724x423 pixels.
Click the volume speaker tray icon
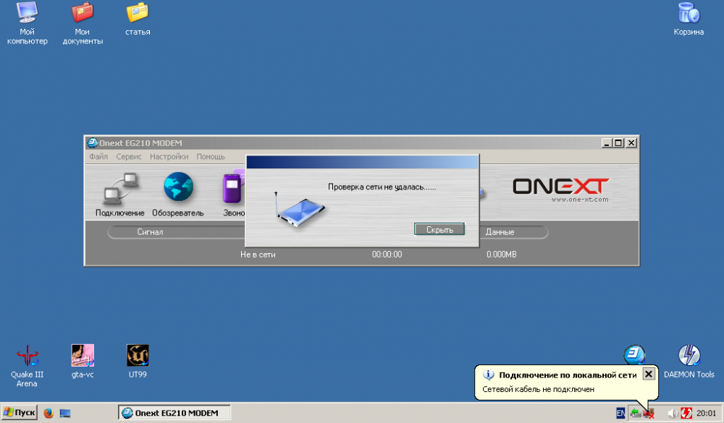pos(673,414)
